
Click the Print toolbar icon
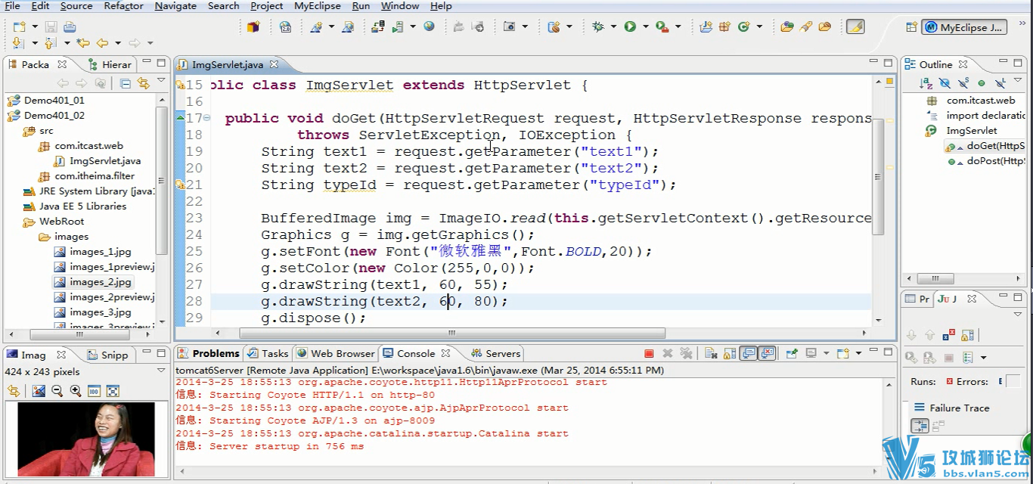70,27
